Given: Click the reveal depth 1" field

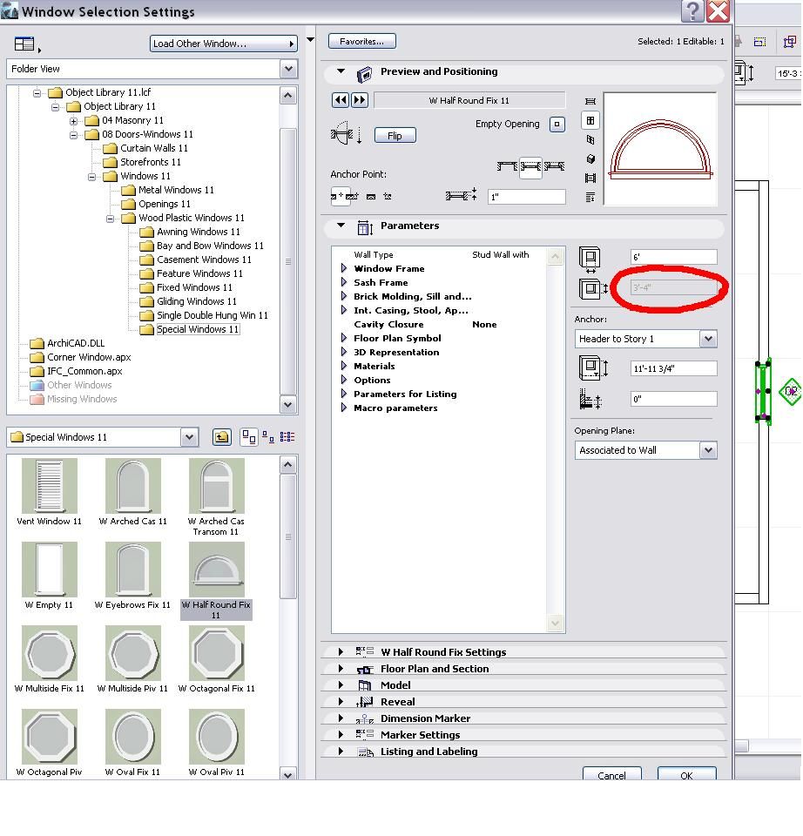Looking at the screenshot, I should tap(526, 197).
